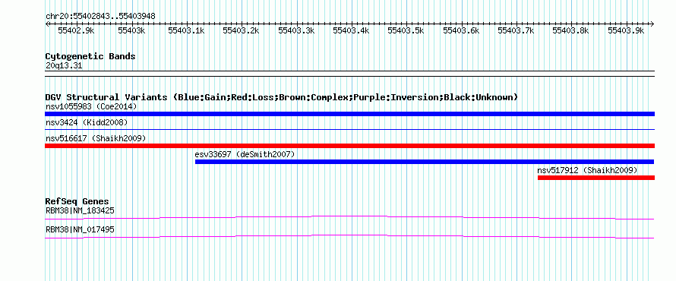The image size is (676, 281).
Task: Open the esv33697 (deSmith2007) blue variant bar
Action: pos(425,162)
